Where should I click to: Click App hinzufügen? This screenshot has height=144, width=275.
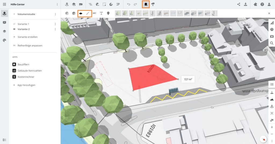click(x=26, y=85)
